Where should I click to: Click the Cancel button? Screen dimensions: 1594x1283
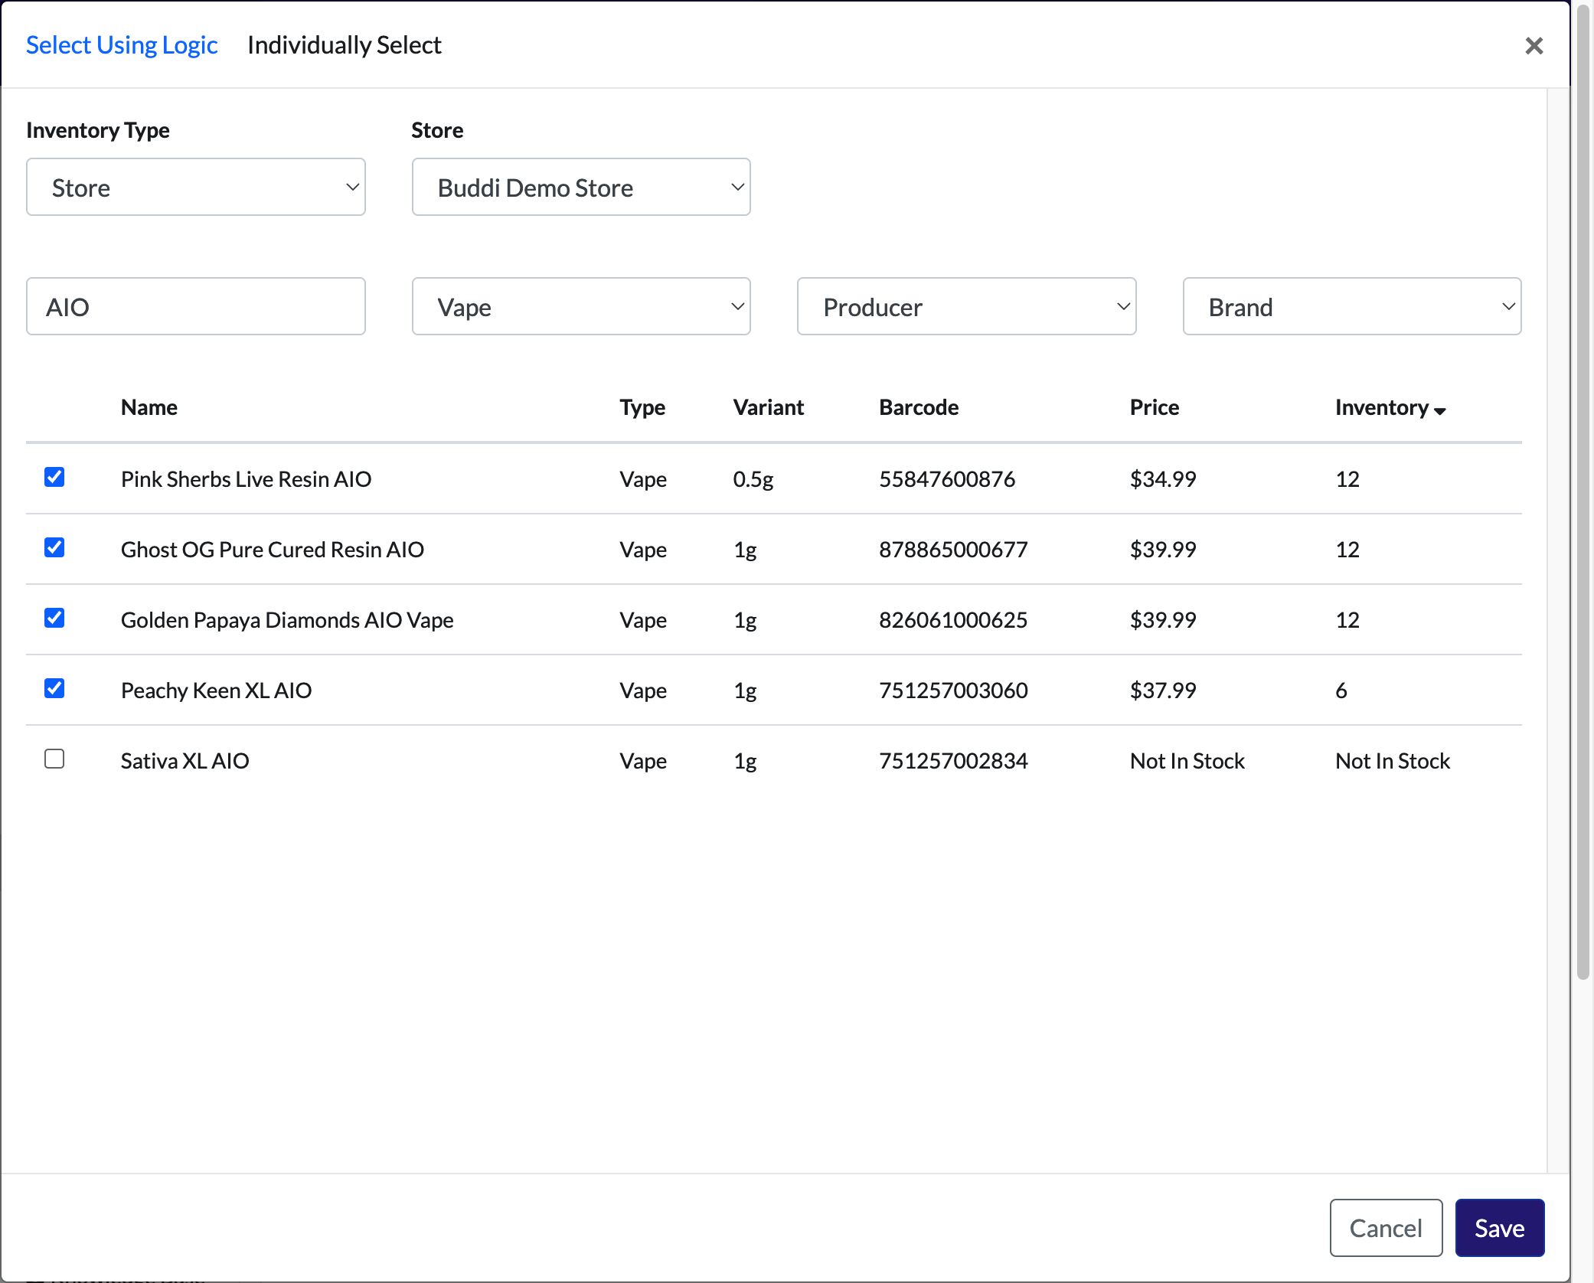1386,1228
